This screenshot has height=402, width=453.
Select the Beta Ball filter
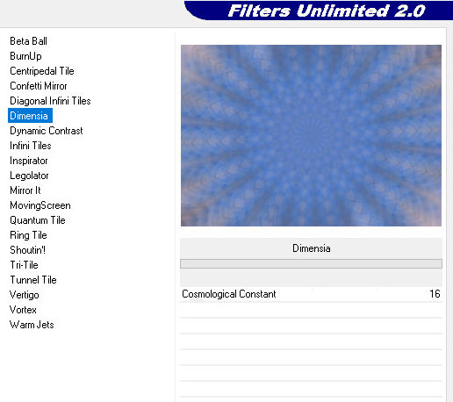[x=28, y=41]
